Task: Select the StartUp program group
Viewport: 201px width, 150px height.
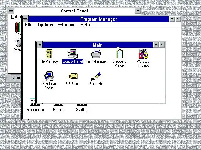Action: (82, 107)
